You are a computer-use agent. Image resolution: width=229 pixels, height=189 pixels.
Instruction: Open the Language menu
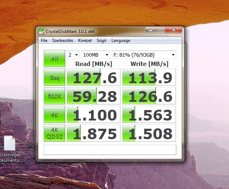[121, 41]
